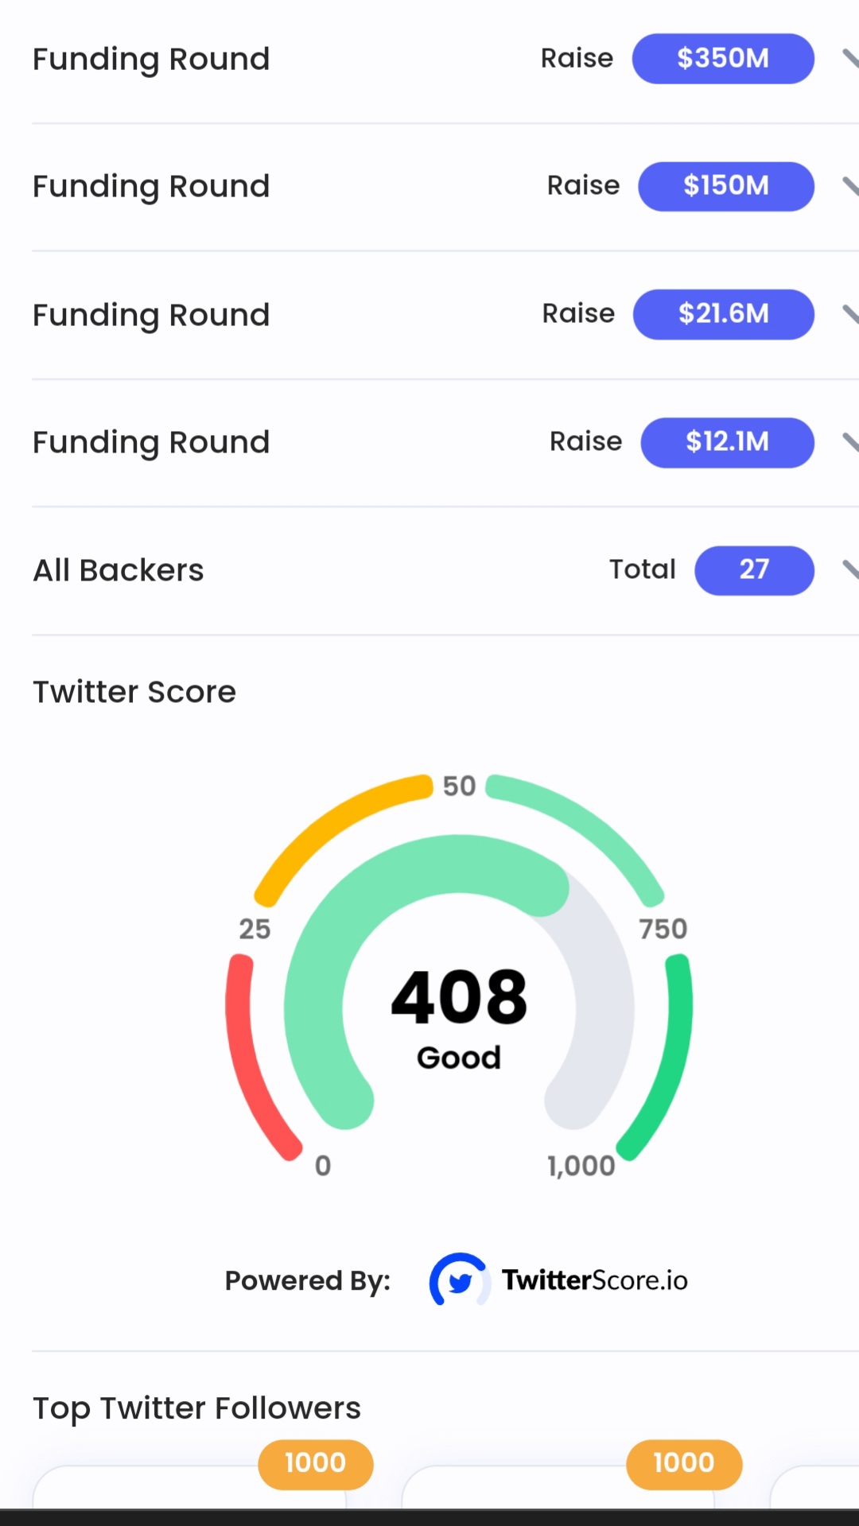Click the TwitterScore.io bird logo icon
Image resolution: width=859 pixels, height=1526 pixels.
(459, 1280)
